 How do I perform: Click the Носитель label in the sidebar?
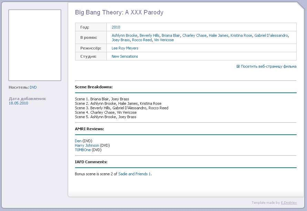[x=19, y=87]
